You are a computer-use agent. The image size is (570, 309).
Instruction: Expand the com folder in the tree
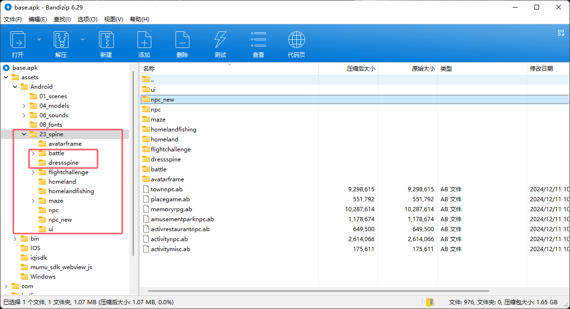tap(6, 286)
